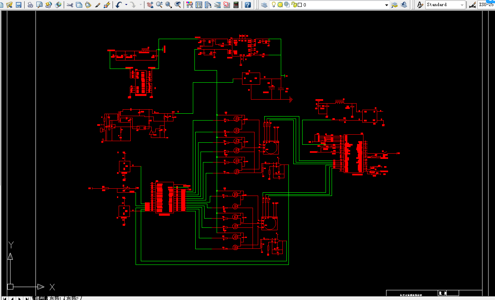Screen dimensions: 495x300
Task: Open the Layer Properties Manager
Action: click(264, 5)
